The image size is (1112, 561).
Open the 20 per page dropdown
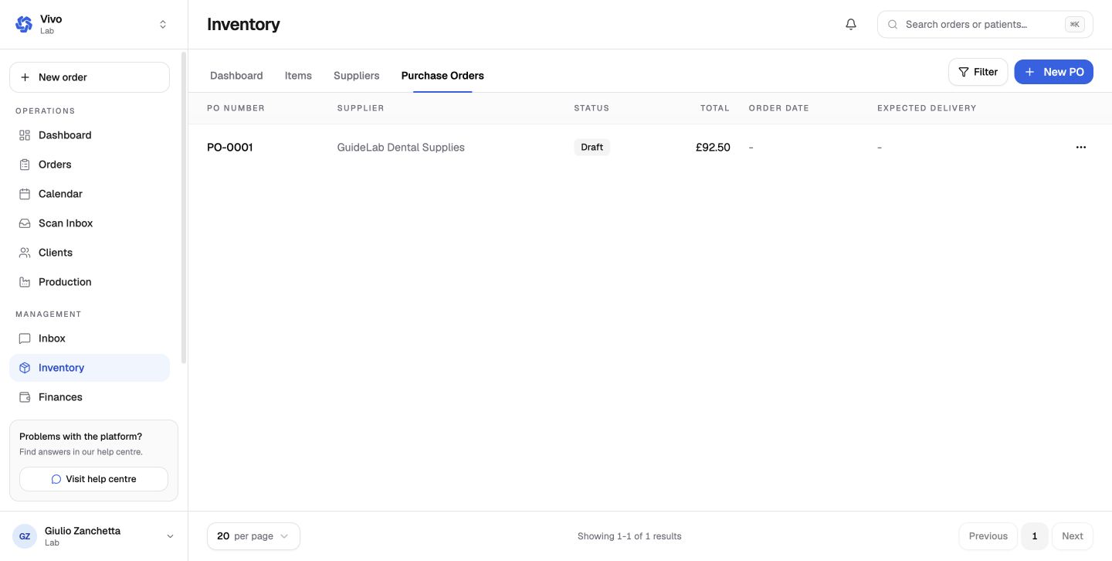(253, 536)
